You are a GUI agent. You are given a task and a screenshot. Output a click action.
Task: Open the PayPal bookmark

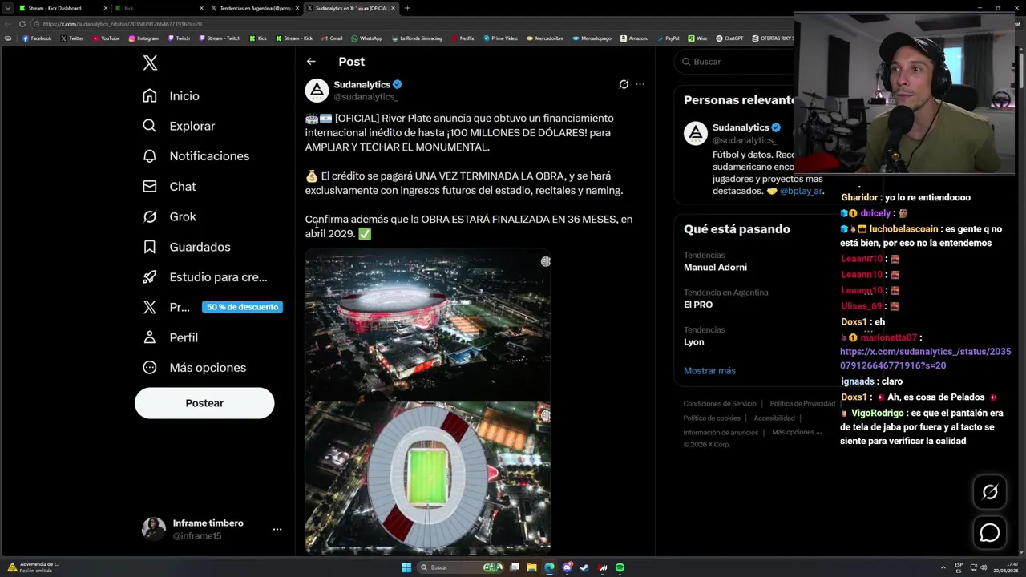(x=668, y=38)
